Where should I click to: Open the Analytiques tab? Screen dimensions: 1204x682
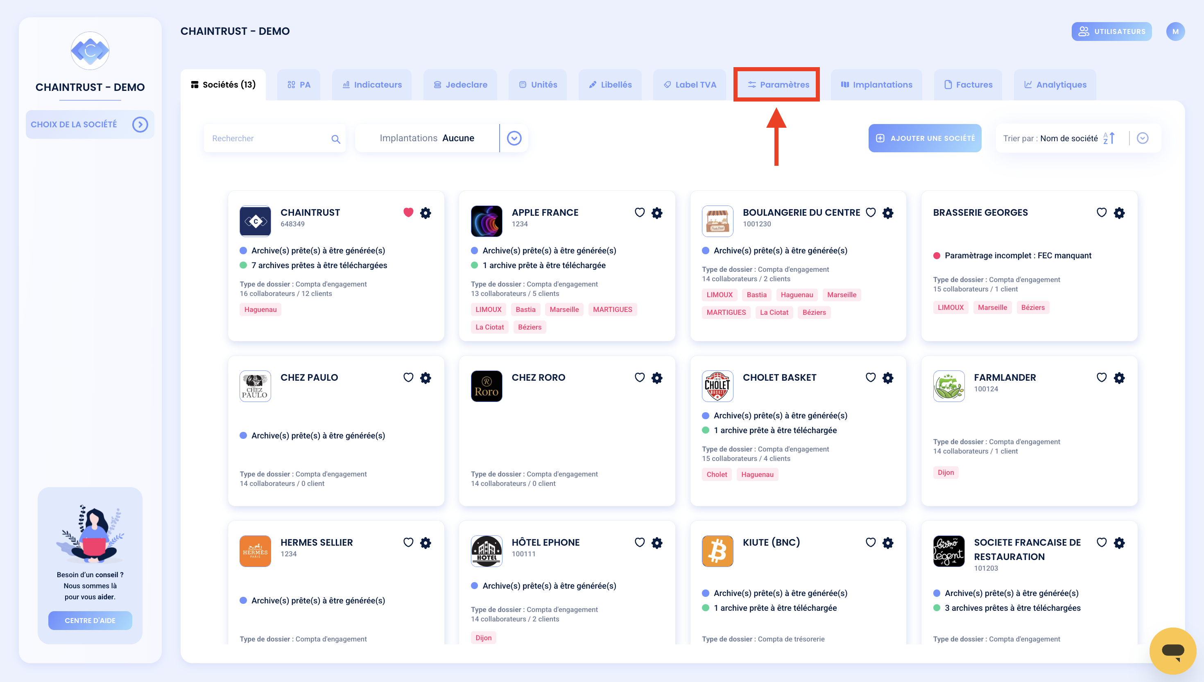point(1055,85)
